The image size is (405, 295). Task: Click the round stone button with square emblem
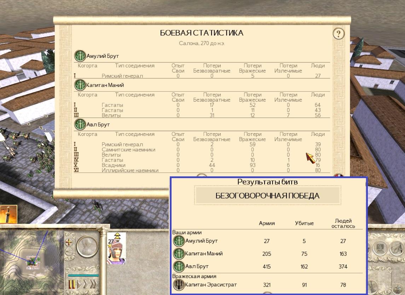coord(380,249)
